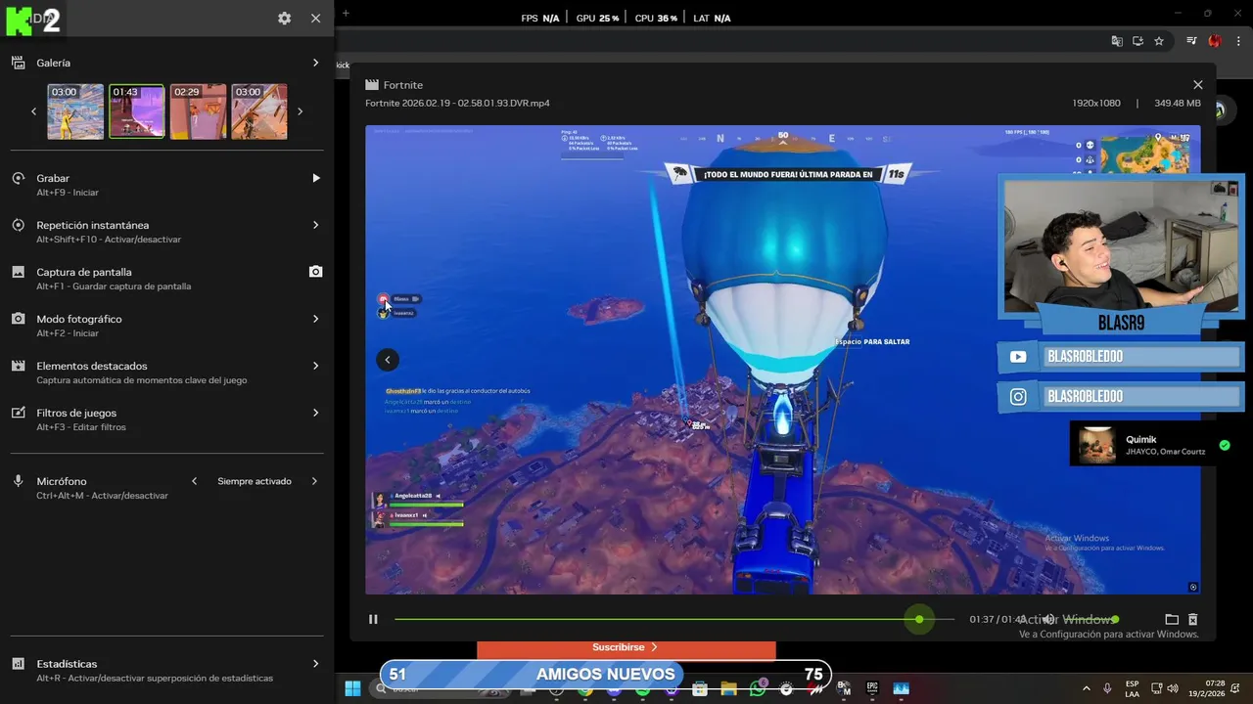The height and width of the screenshot is (704, 1253).
Task: Click the CPU 36% performance stat
Action: [x=656, y=19]
